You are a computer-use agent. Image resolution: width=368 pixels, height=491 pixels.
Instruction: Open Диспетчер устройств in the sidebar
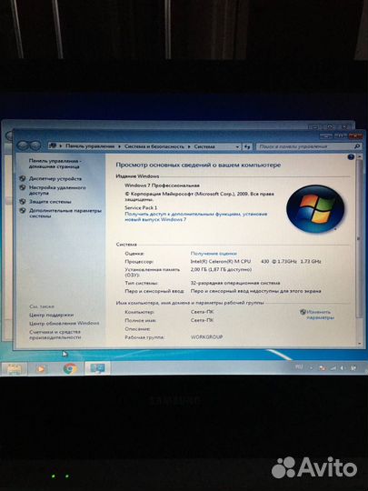coord(55,178)
